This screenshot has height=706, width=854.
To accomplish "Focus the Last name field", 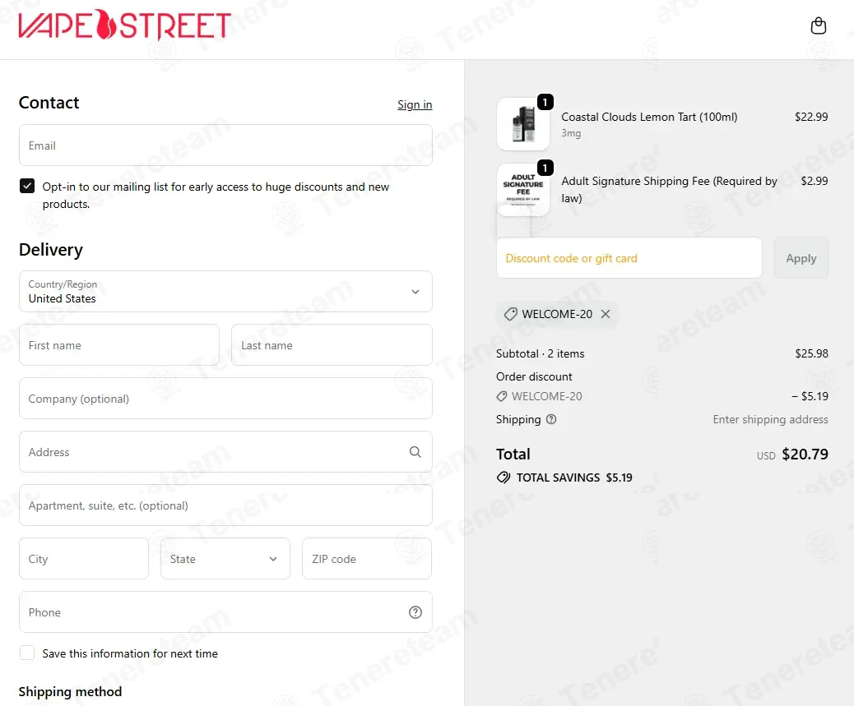I will [332, 345].
